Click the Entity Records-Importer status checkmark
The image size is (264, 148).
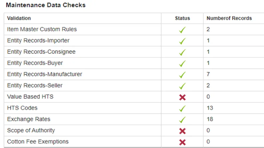(x=182, y=41)
